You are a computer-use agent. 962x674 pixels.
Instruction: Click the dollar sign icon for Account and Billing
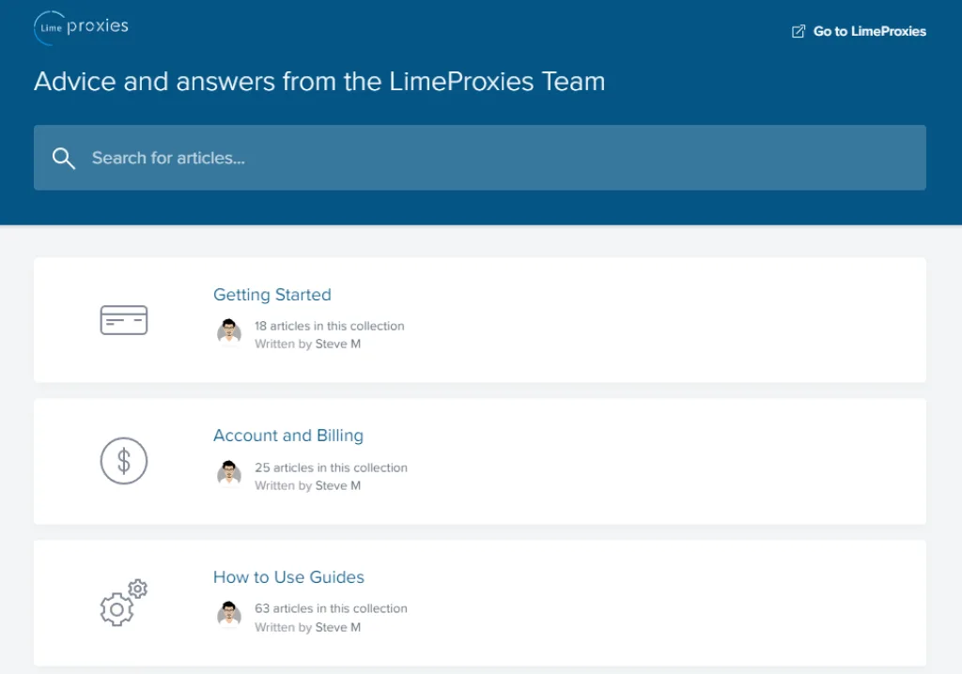(124, 461)
